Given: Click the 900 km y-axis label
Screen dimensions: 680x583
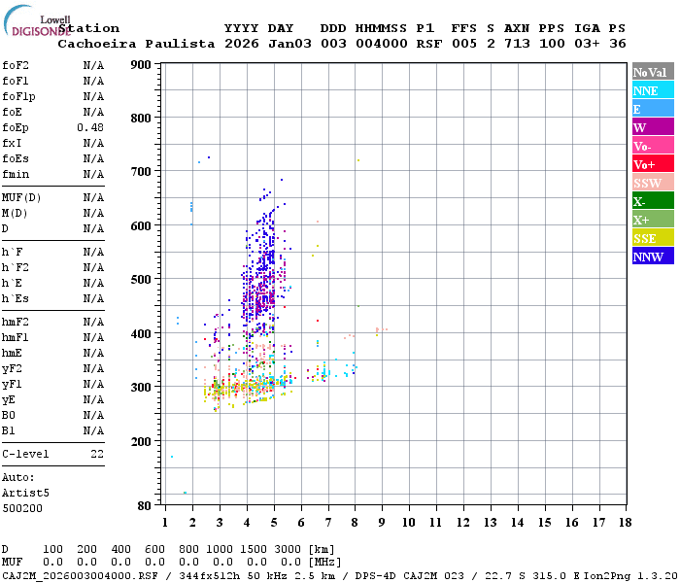Looking at the screenshot, I should coord(141,65).
